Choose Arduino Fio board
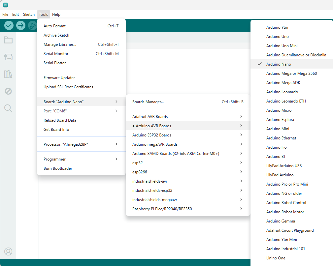The image size is (333, 266). 292,147
